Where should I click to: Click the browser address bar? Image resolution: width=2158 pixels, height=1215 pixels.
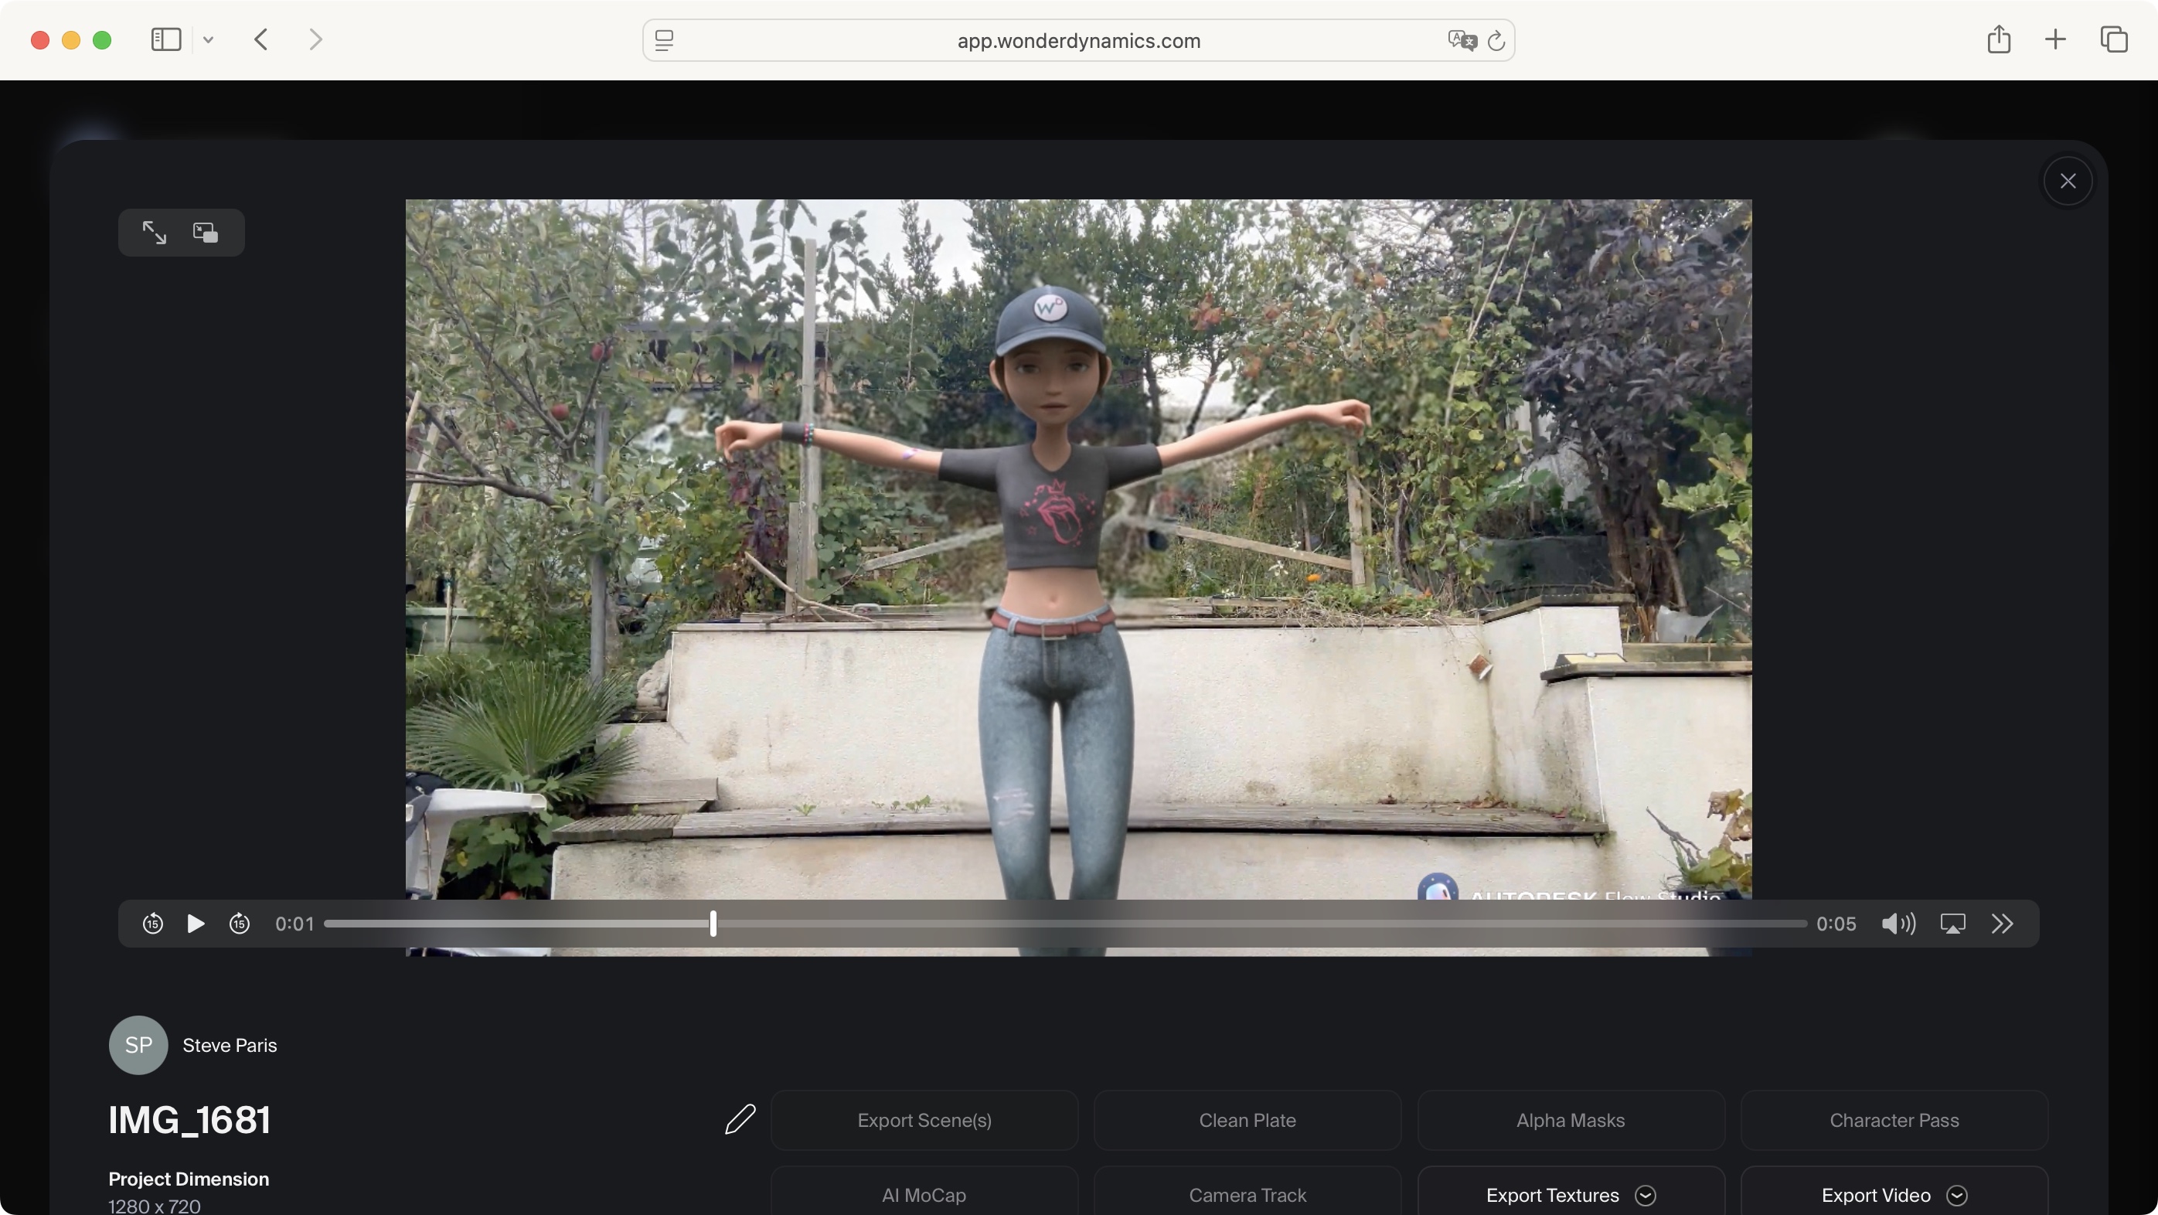(1078, 40)
